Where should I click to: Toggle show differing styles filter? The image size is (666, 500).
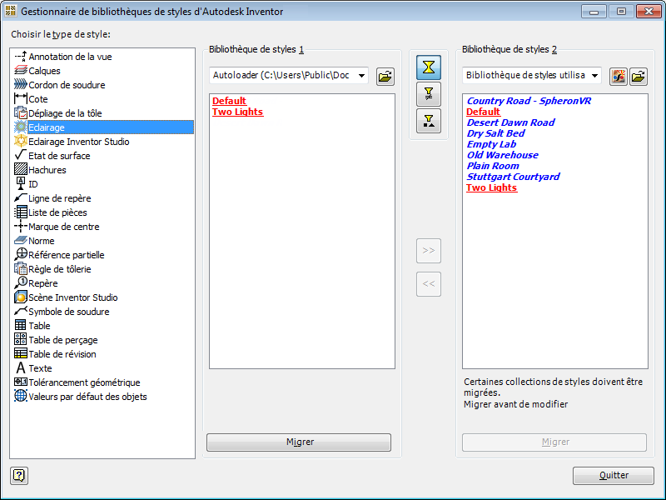(x=429, y=94)
